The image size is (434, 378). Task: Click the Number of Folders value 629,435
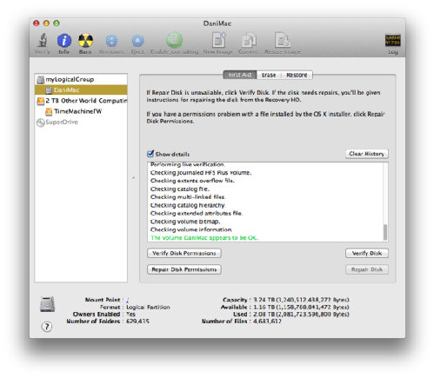pyautogui.click(x=137, y=322)
